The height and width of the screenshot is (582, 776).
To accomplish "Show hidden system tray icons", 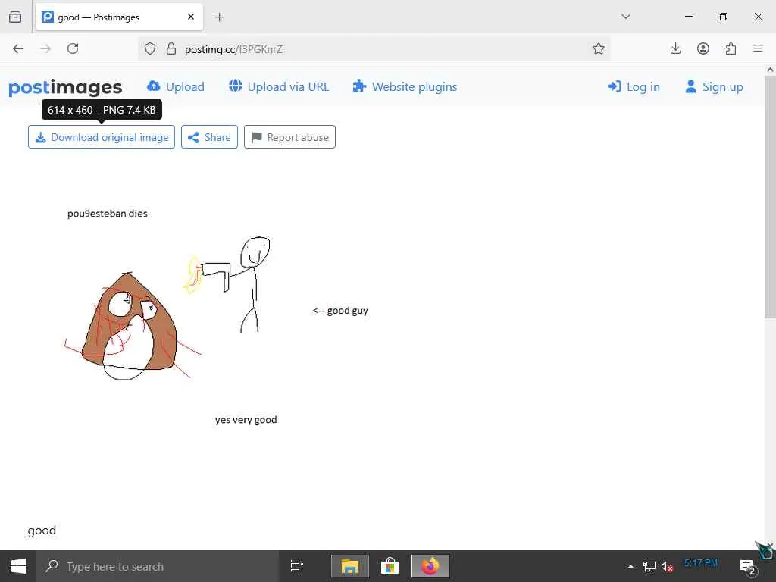I will [630, 566].
